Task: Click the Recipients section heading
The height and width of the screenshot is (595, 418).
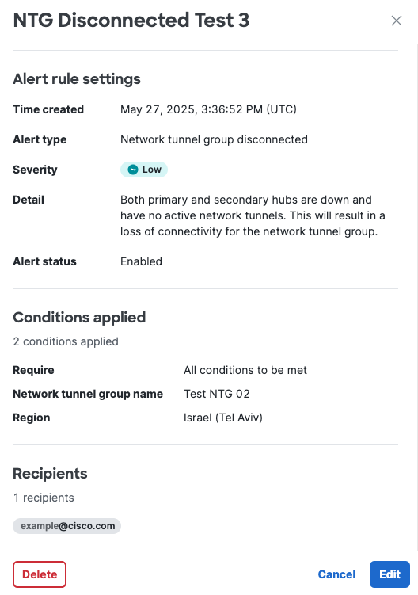Action: pyautogui.click(x=50, y=474)
